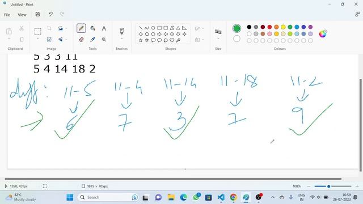Choose the rectangular Select tool
The image size is (363, 204).
pos(38,31)
